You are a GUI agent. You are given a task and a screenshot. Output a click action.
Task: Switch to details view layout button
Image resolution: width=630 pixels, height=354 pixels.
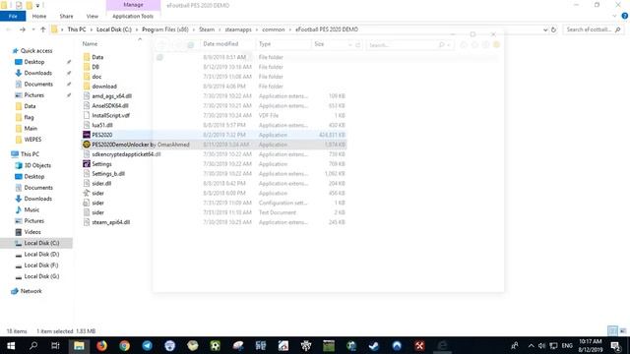(x=612, y=330)
